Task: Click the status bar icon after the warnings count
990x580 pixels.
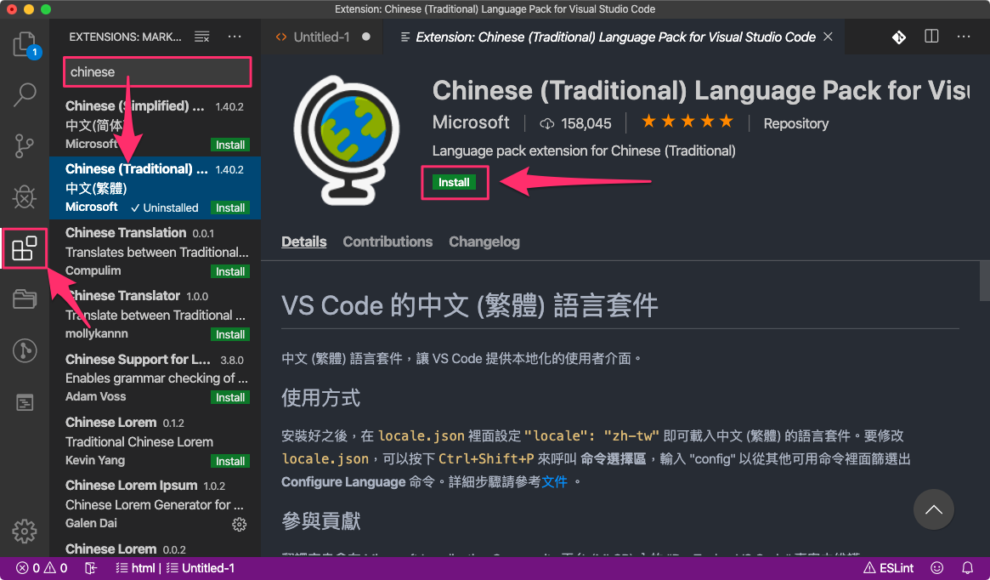Action: click(x=91, y=568)
